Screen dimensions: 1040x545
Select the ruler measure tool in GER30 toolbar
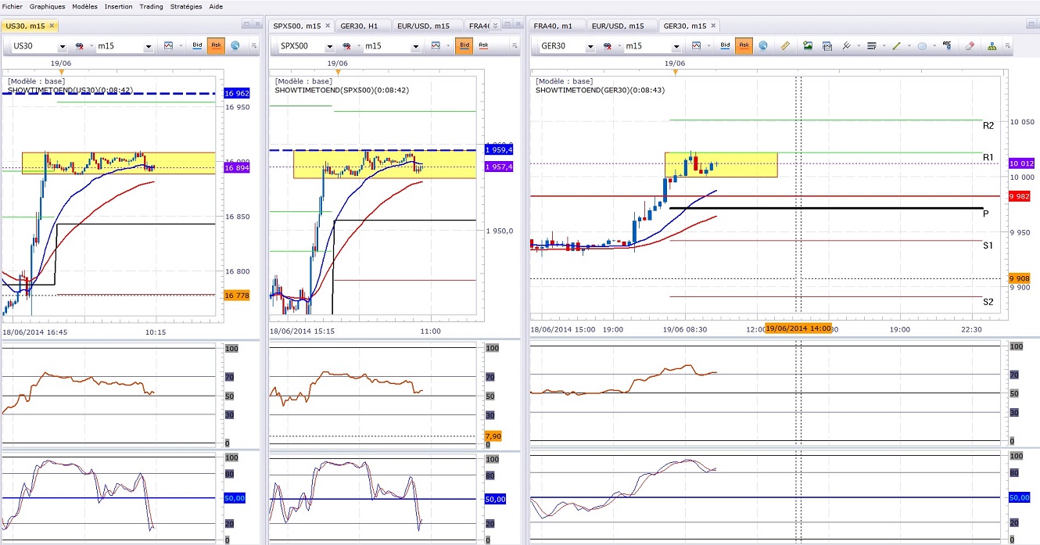click(x=785, y=46)
